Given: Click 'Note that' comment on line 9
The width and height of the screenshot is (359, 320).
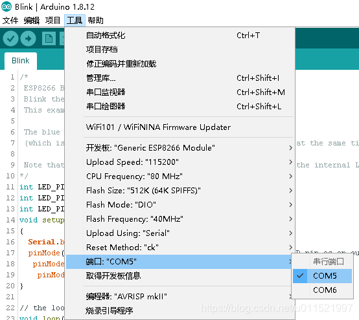Looking at the screenshot, I should (44, 165).
